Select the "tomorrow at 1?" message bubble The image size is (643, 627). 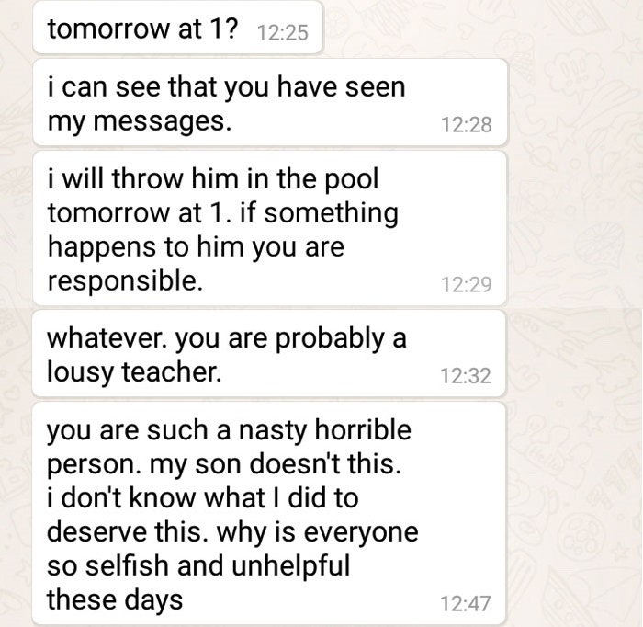click(x=177, y=27)
